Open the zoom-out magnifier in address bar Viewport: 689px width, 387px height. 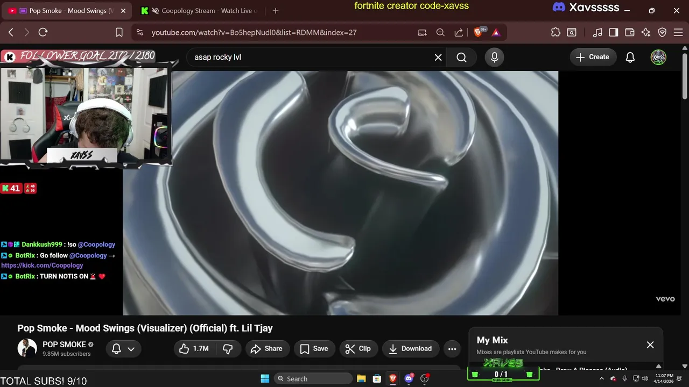pyautogui.click(x=440, y=32)
